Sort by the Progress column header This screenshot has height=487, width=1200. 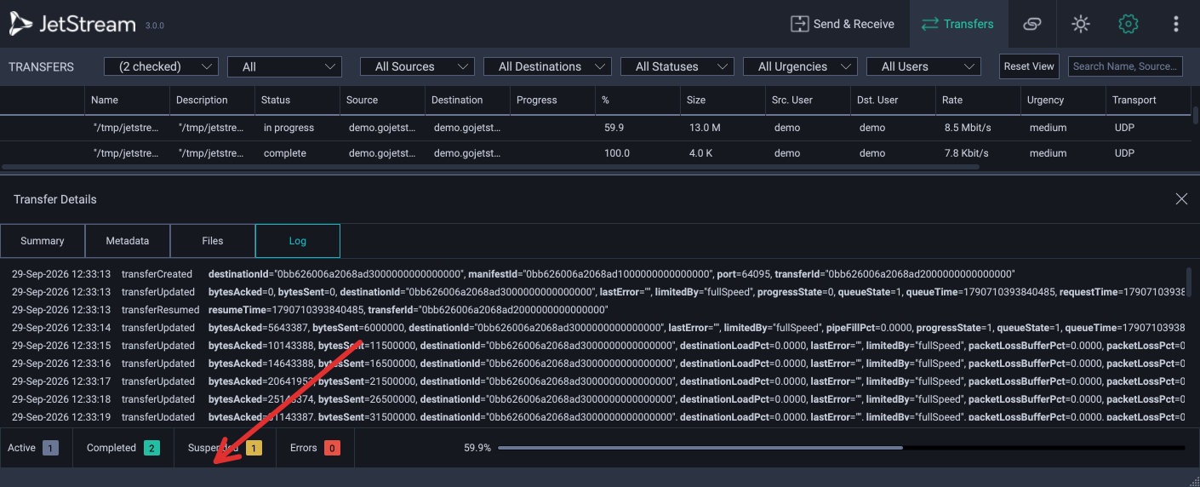point(553,100)
